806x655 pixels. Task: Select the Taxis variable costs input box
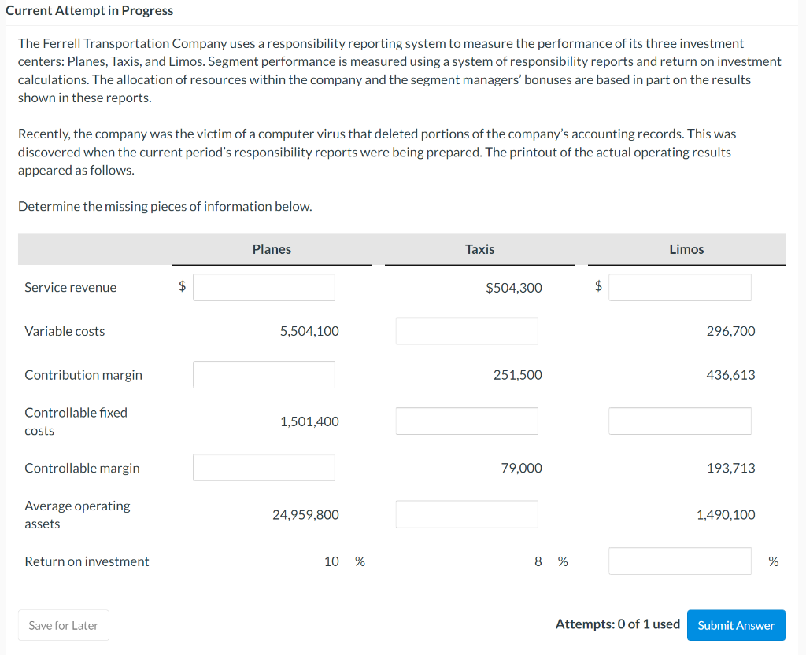pos(467,331)
